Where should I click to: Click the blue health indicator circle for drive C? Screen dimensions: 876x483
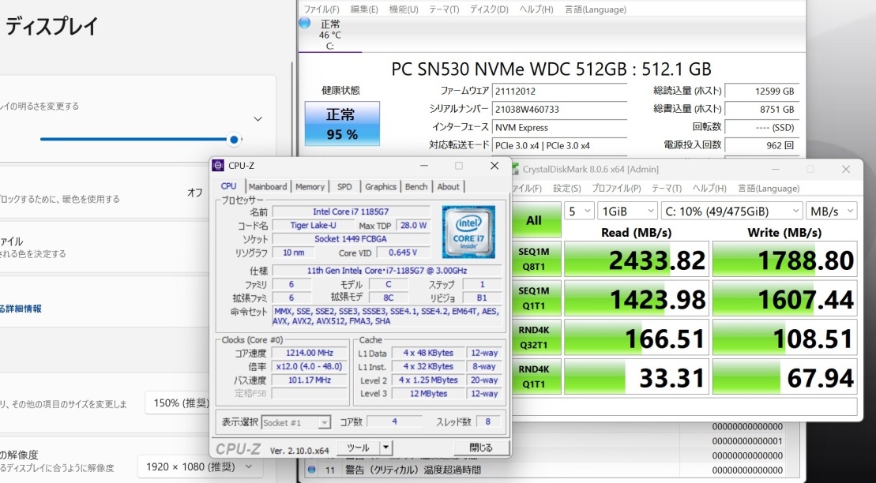click(304, 24)
